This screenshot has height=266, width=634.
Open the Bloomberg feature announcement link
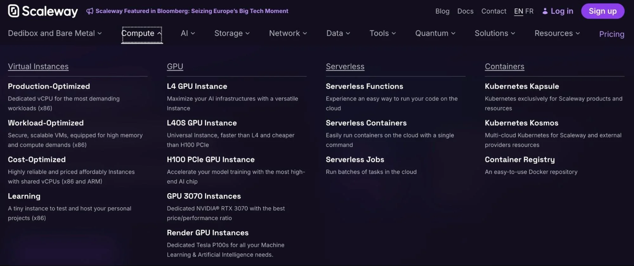click(x=192, y=11)
